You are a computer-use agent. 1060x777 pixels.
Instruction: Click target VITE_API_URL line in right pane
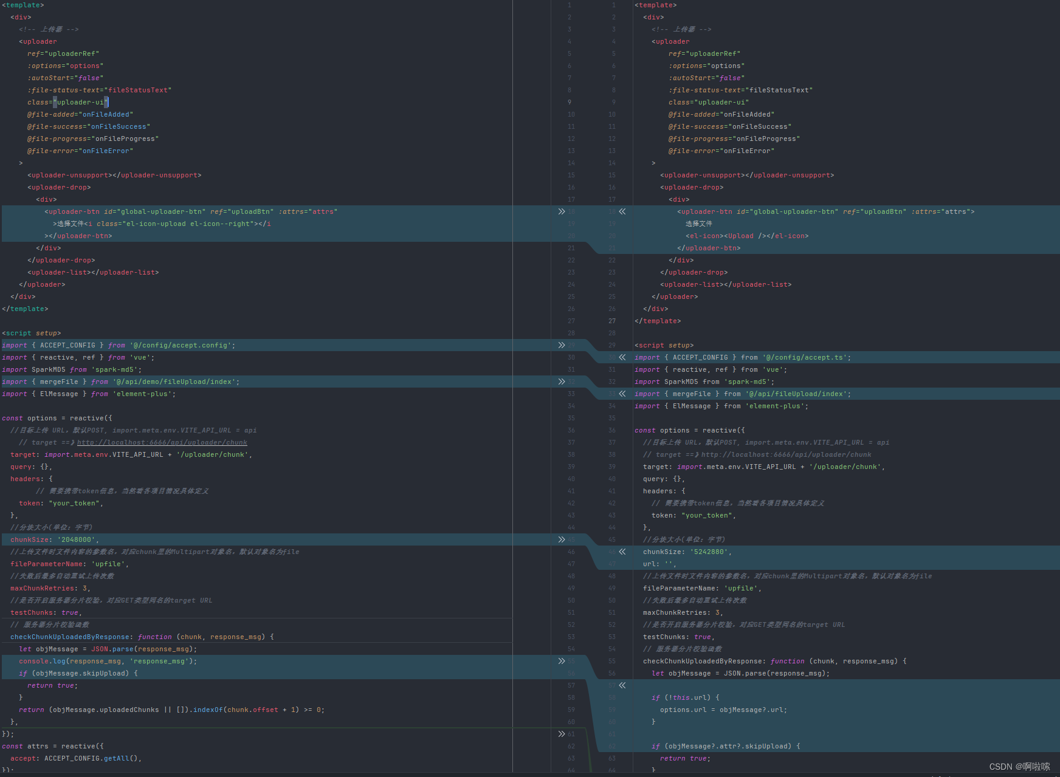coord(764,467)
